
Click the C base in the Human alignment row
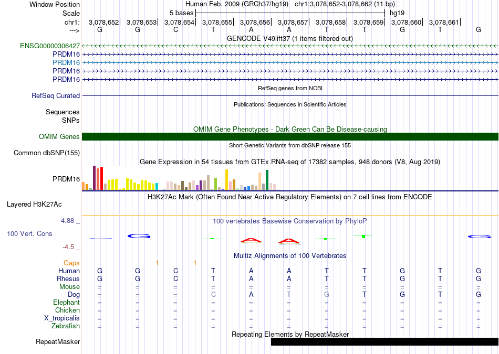pos(175,271)
